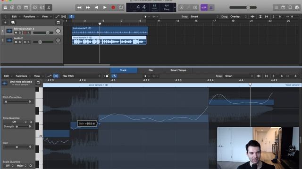Enable input monitoring on Audio 2
The height and width of the screenshot is (169, 302).
pos(29,42)
